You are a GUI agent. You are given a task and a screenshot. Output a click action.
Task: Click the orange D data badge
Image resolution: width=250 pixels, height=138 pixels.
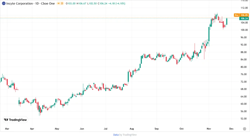pos(62,3)
